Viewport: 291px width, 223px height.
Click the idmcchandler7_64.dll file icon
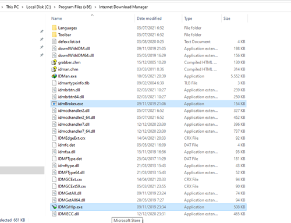pos(54,131)
